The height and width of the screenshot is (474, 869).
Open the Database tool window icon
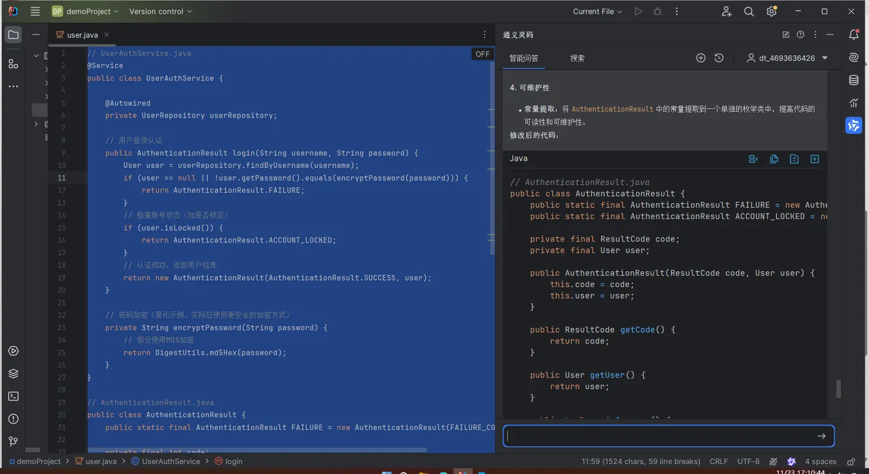coord(854,80)
